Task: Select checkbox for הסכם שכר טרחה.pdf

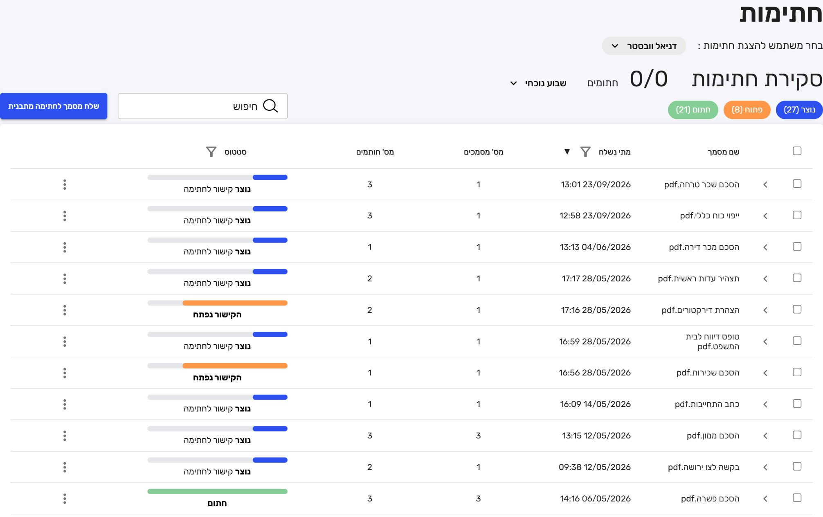Action: [797, 184]
